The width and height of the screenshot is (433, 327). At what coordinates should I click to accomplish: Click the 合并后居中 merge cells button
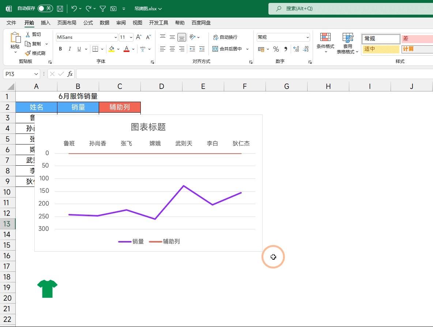pyautogui.click(x=230, y=49)
